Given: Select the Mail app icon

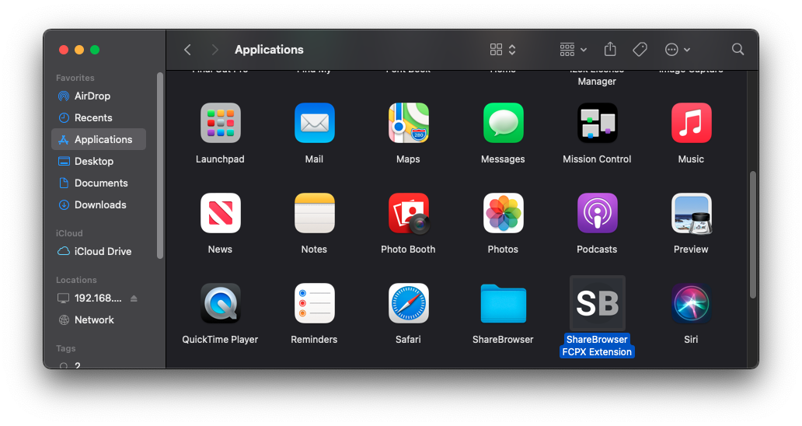Looking at the screenshot, I should pos(315,123).
